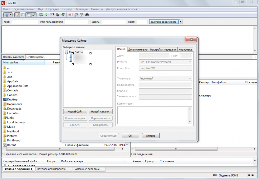Sort by the Имя файла column header

23,62
